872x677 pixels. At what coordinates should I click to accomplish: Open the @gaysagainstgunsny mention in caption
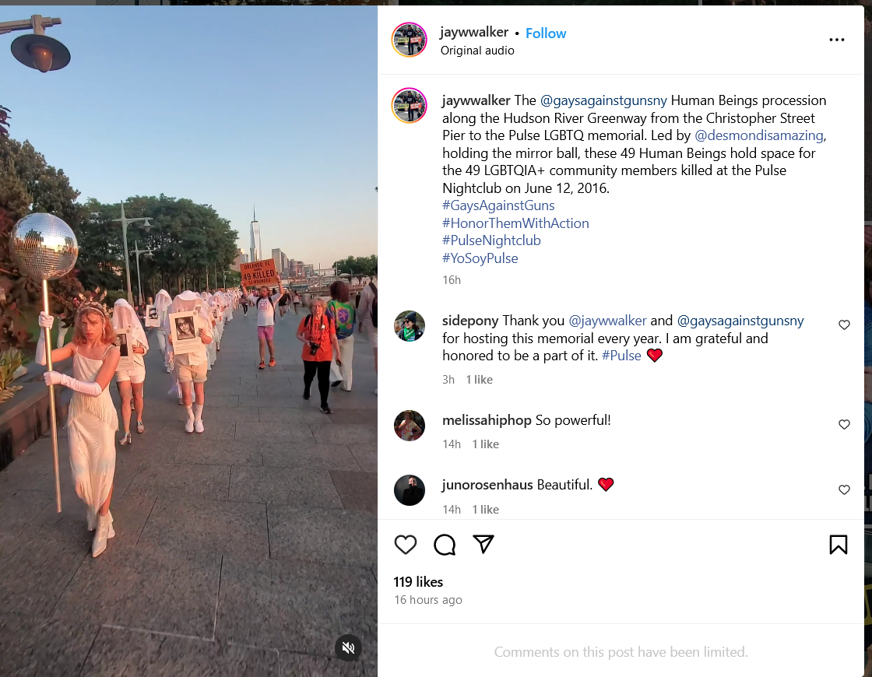pos(603,100)
